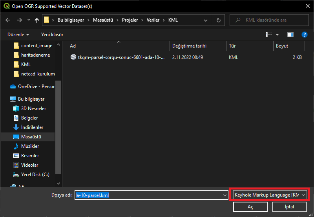This screenshot has width=314, height=217.
Task: Select Masaüstü in the sidebar
Action: [28, 137]
